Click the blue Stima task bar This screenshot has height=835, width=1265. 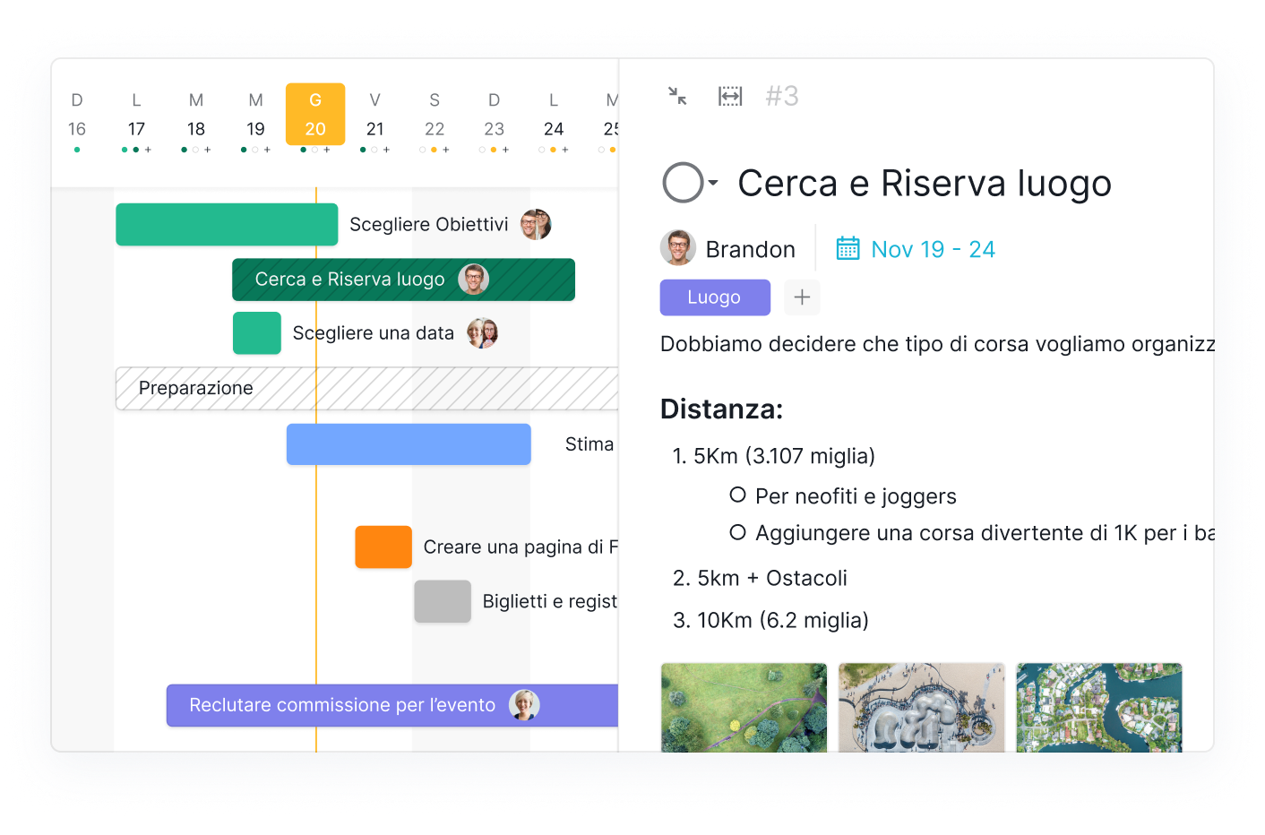click(409, 444)
